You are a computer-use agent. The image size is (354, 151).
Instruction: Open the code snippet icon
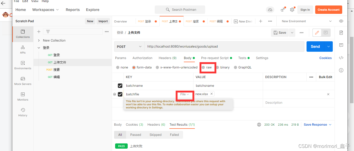[341, 58]
